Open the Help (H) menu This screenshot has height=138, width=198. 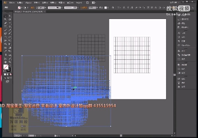(79, 3)
